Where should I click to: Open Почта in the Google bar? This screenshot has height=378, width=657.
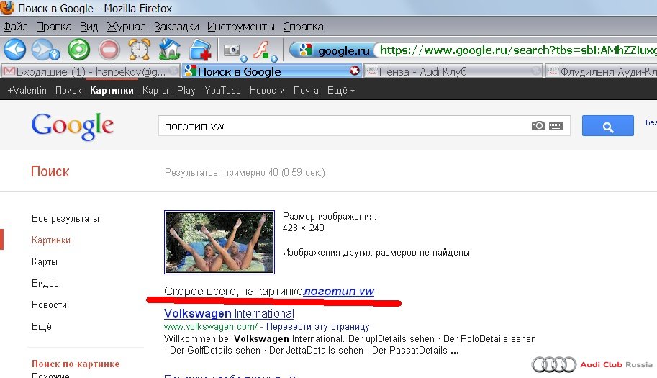(306, 90)
